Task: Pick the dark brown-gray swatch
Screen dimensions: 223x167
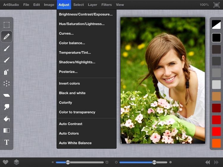Action: tap(216, 49)
